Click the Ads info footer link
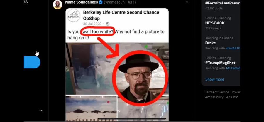The image size is (264, 122). (232, 97)
